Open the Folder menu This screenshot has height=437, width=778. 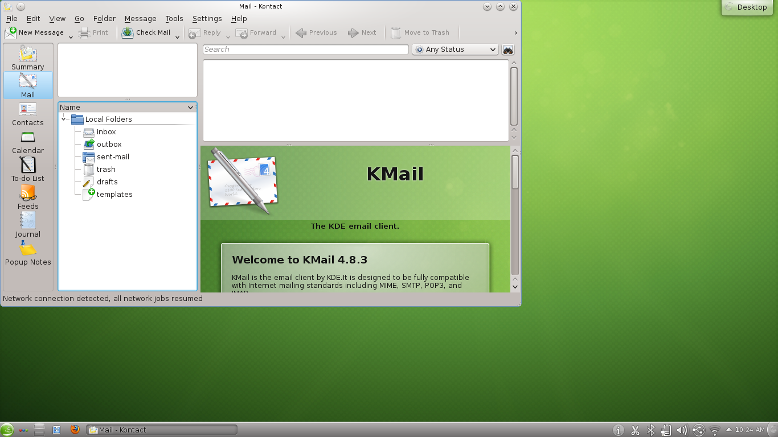pos(104,19)
